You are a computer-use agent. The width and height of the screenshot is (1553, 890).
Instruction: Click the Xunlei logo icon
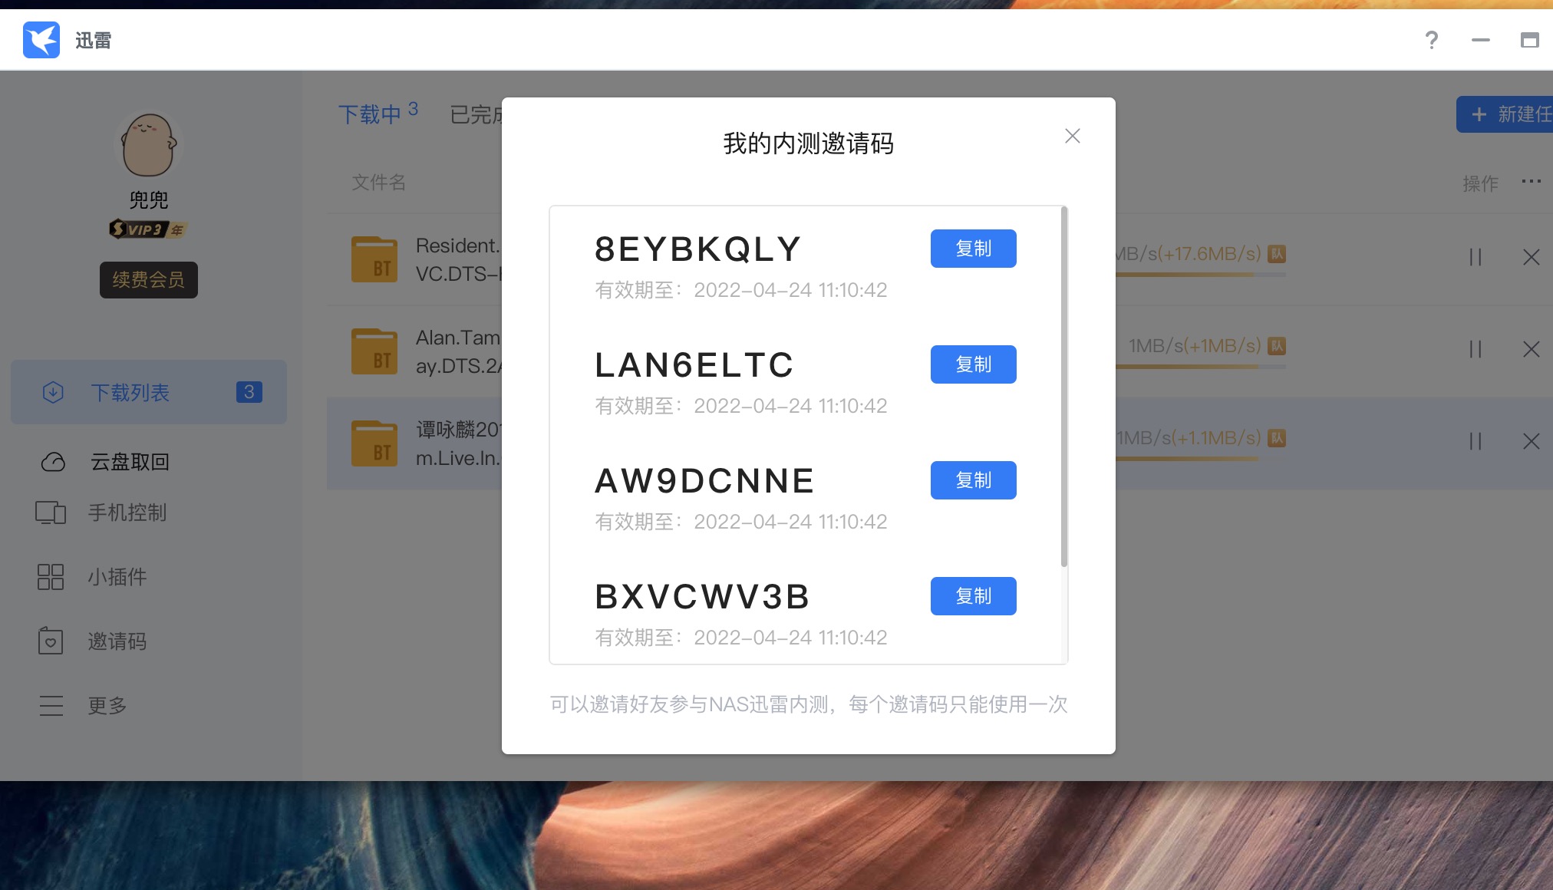pos(42,39)
